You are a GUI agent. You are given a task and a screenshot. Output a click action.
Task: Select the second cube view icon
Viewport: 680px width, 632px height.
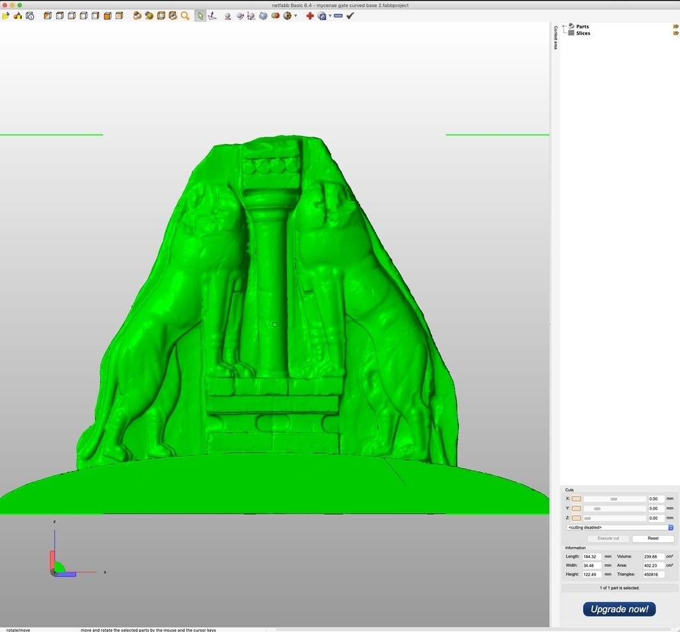[x=60, y=16]
